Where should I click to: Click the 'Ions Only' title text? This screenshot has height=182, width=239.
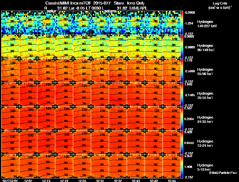[x=136, y=3]
